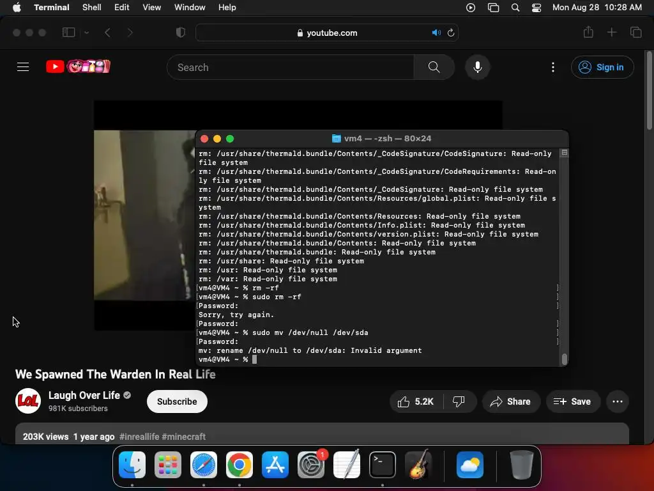Open more actions ellipsis under video

618,401
